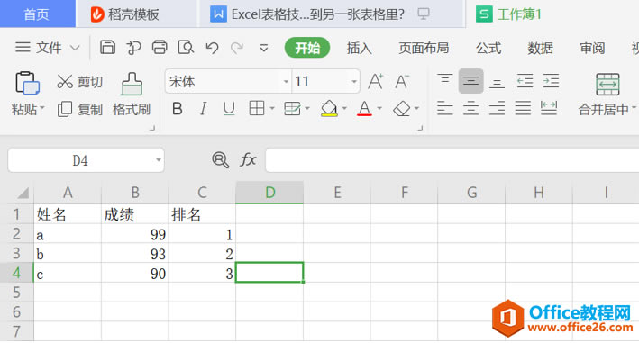Click justify alignment icon
This screenshot has width=639, height=343.
coord(523,108)
